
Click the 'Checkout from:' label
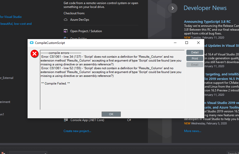point(74,13)
